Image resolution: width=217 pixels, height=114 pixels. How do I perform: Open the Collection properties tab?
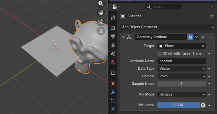click(x=113, y=73)
